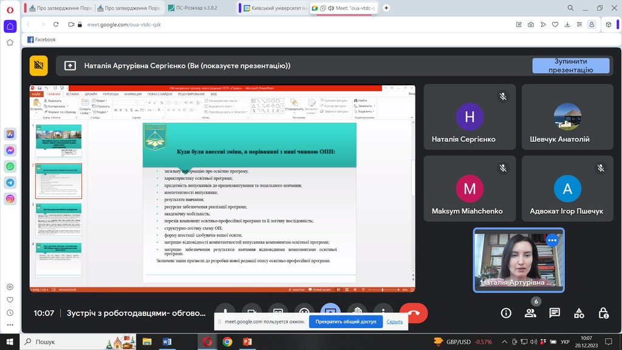Open the chat with everyone panel

point(555,313)
